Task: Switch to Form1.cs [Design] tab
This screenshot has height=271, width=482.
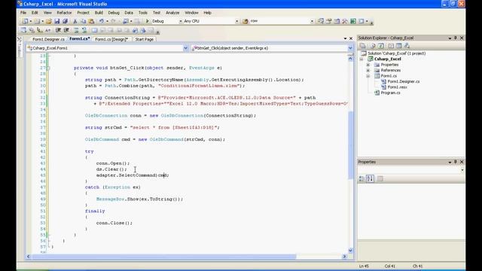Action: click(111, 39)
